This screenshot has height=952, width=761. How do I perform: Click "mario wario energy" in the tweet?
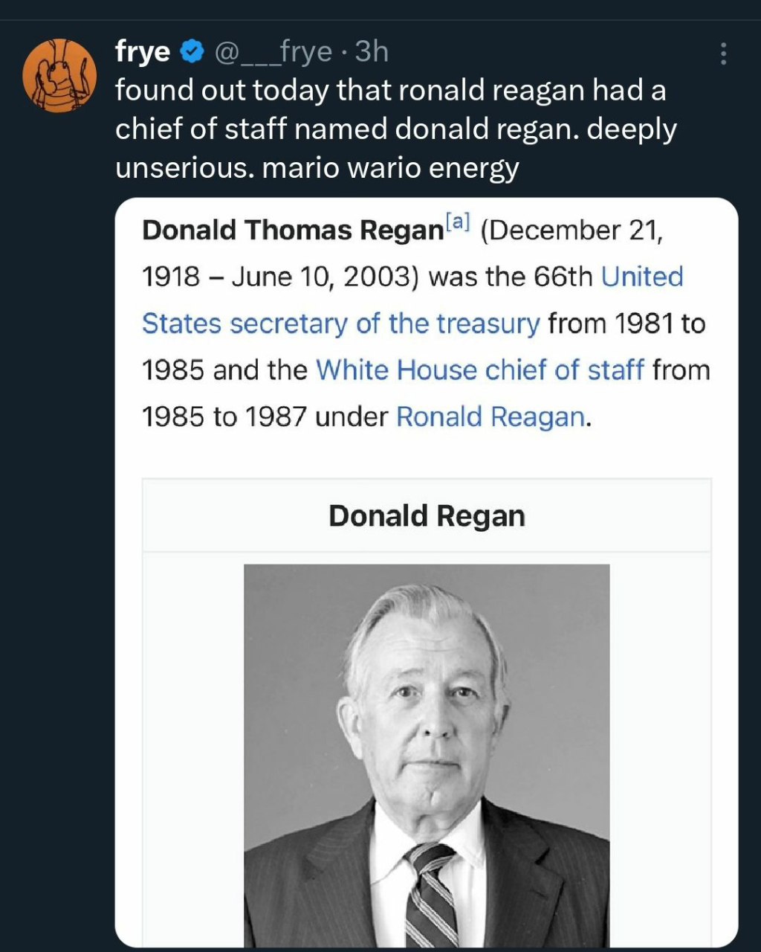pyautogui.click(x=391, y=167)
